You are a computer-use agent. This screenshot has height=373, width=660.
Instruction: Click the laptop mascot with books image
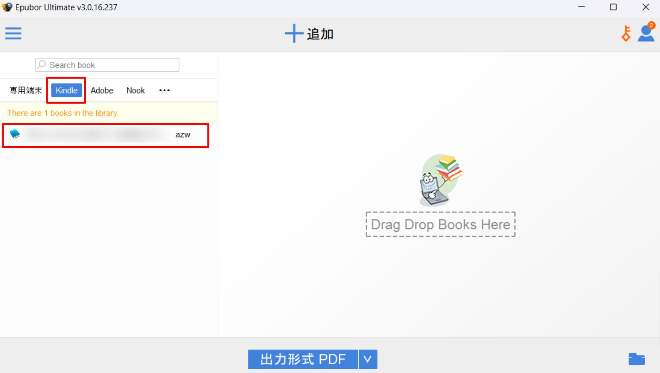click(440, 181)
